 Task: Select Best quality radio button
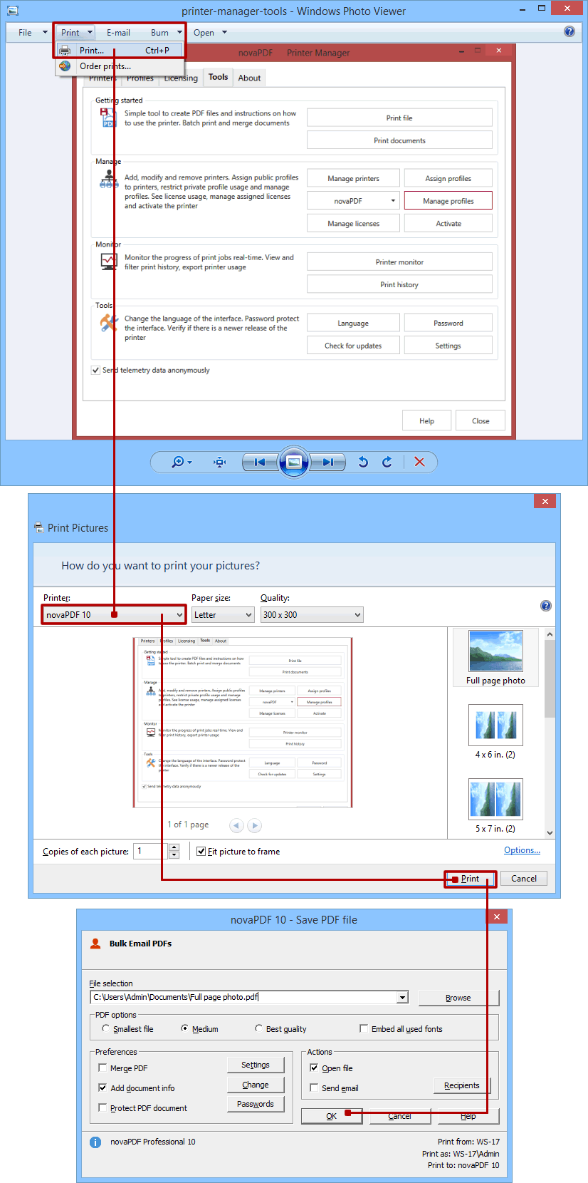[x=259, y=1028]
